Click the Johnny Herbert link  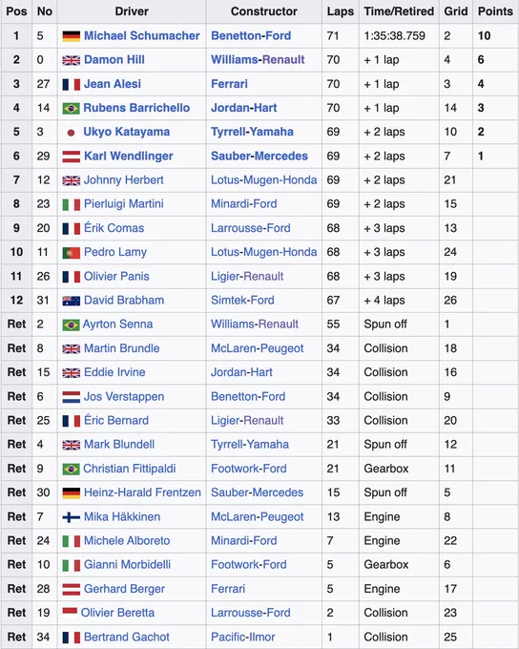(x=124, y=180)
